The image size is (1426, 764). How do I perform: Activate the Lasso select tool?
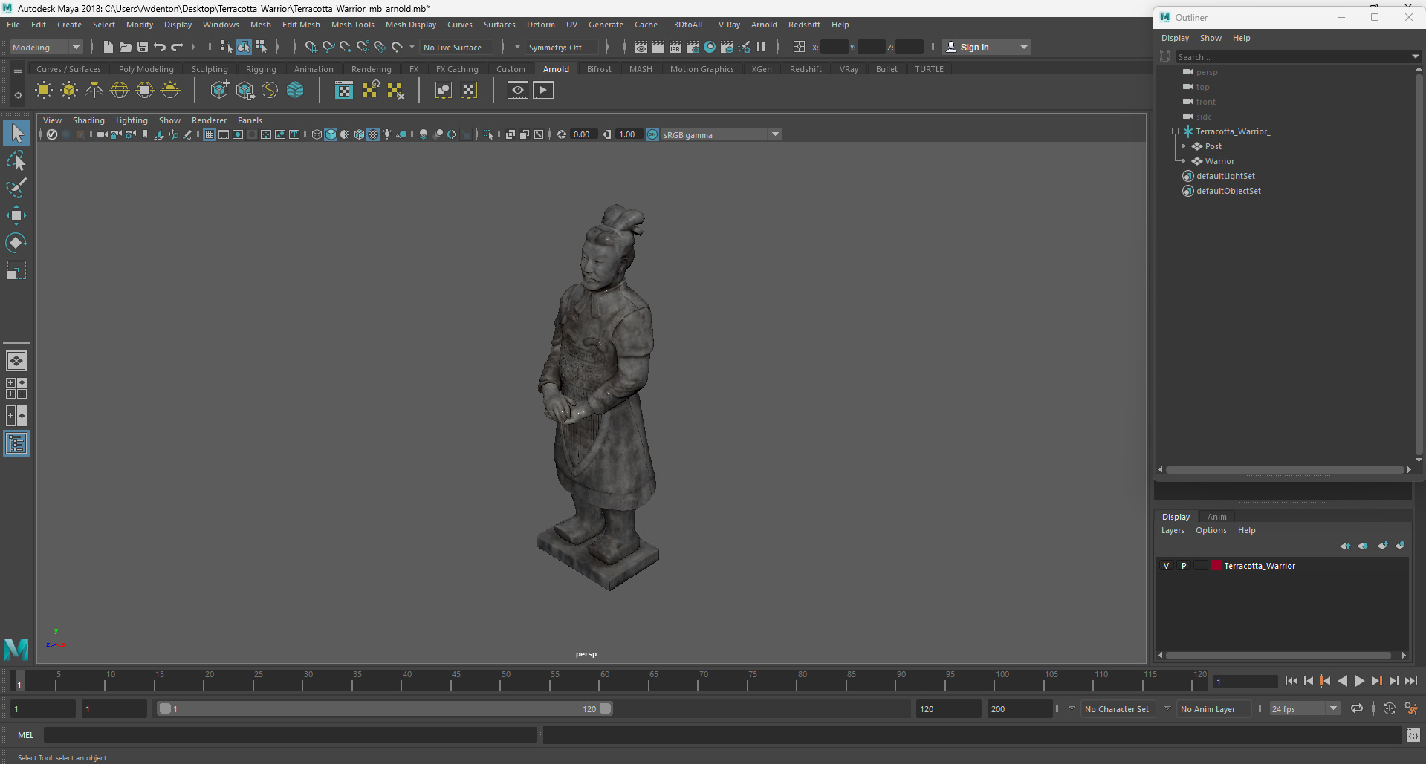click(16, 161)
